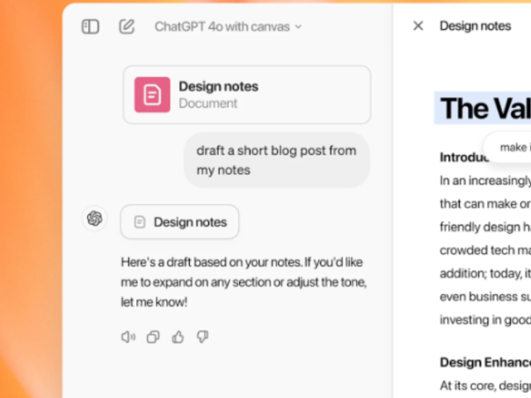Click the Design notes title in the canvas header
The height and width of the screenshot is (398, 531).
[475, 26]
